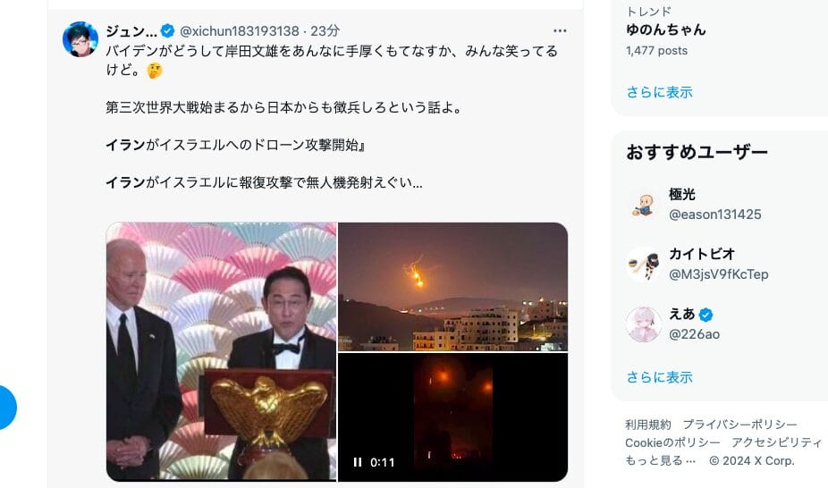Open the @xichun183193138 handle link

pos(240,31)
